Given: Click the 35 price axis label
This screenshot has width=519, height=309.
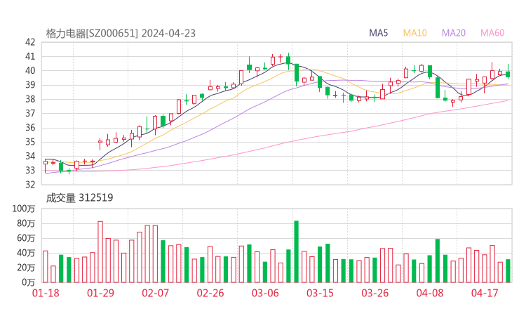Looking at the screenshot, I should pos(30,142).
